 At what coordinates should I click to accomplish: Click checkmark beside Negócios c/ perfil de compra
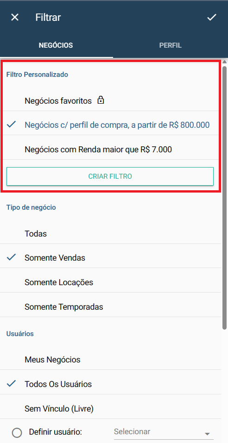click(11, 125)
